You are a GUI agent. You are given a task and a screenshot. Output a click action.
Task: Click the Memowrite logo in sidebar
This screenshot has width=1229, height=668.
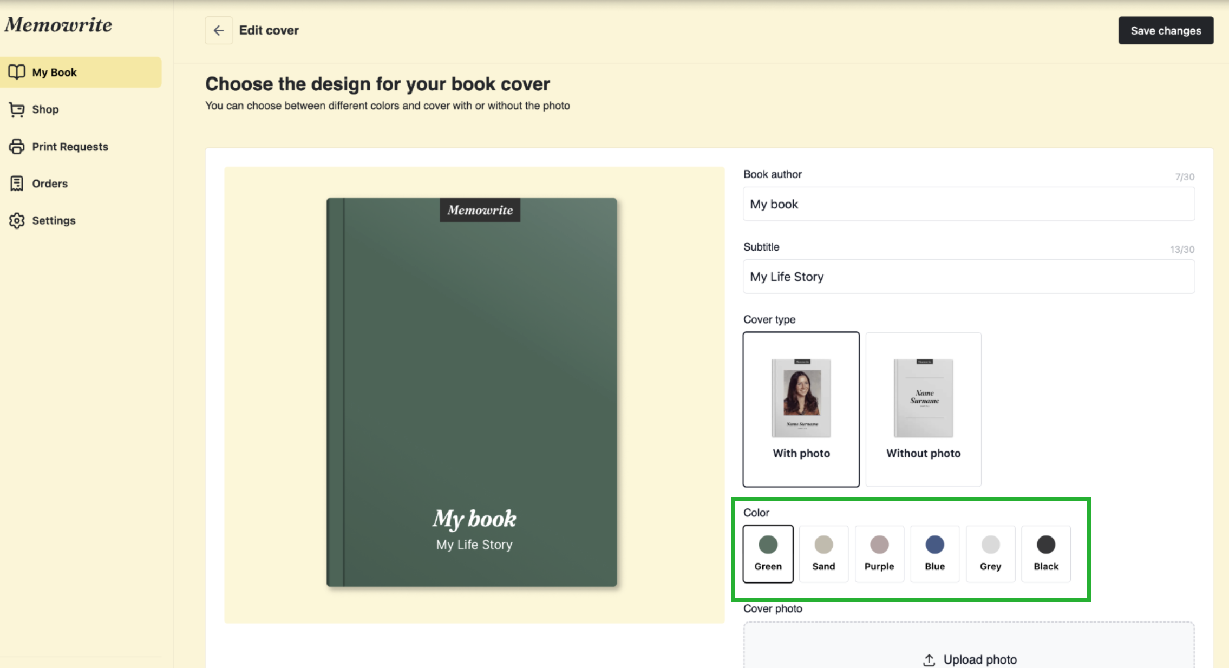58,25
